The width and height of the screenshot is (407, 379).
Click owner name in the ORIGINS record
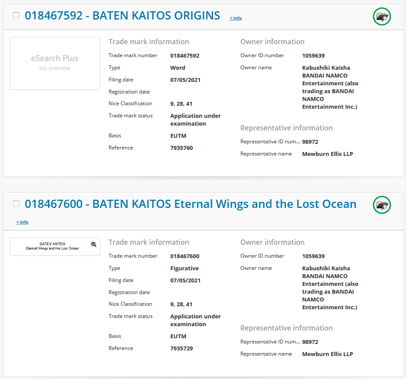tap(330, 87)
